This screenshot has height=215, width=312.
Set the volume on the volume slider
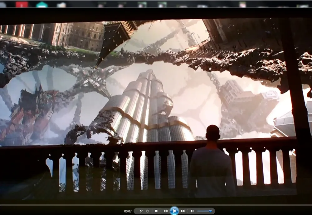pyautogui.click(x=205, y=211)
